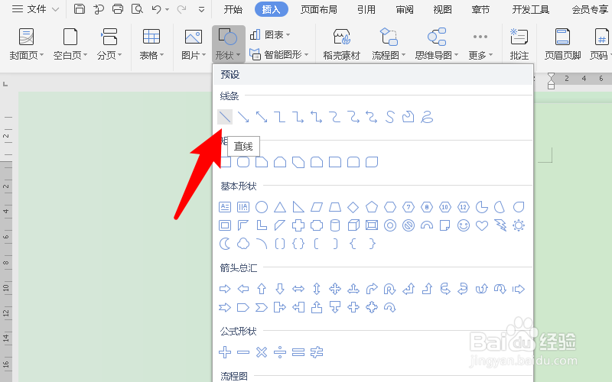
Task: Select the double-headed arrow line shape
Action: tap(262, 117)
